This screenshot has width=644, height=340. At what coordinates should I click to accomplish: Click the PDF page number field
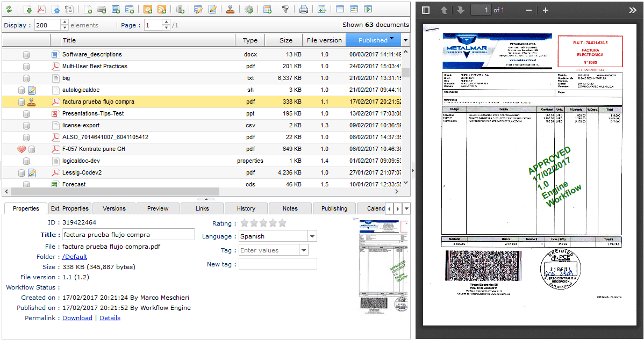pyautogui.click(x=481, y=10)
